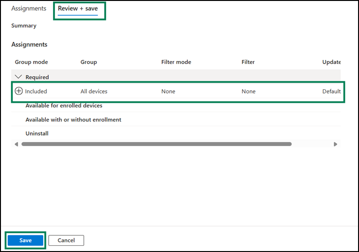This screenshot has width=359, height=252.
Task: Select Available with or without enrollment row
Action: (x=176, y=120)
